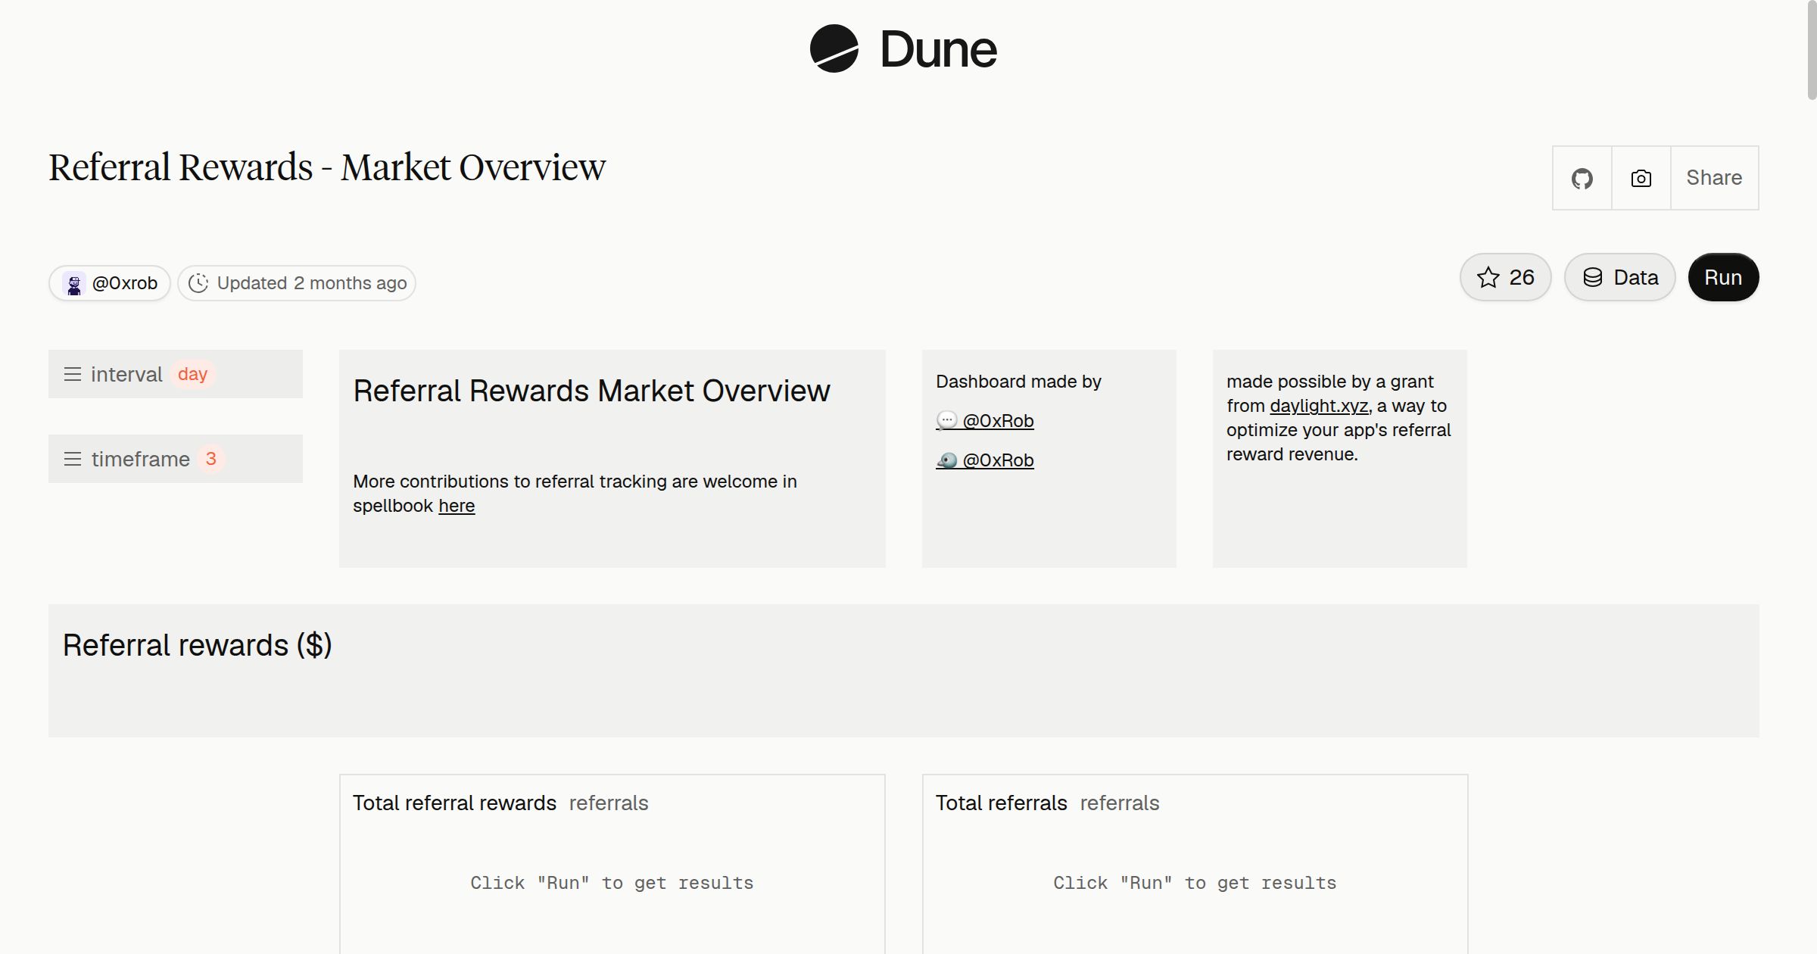Click the Referral rewards ($) section heading
Screen dimensions: 1817x954
[197, 645]
